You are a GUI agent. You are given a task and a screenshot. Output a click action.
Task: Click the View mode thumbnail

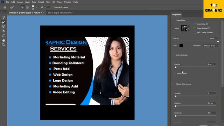tap(184, 28)
